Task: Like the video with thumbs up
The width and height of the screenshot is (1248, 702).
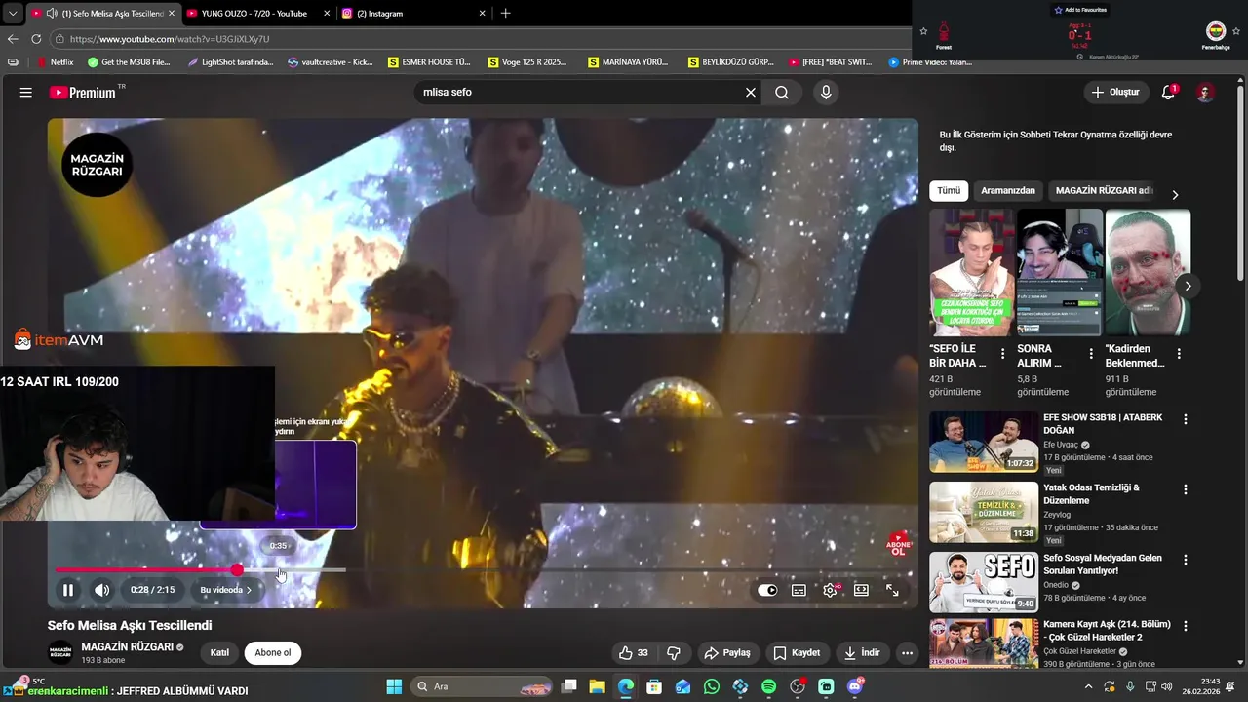Action: tap(634, 652)
